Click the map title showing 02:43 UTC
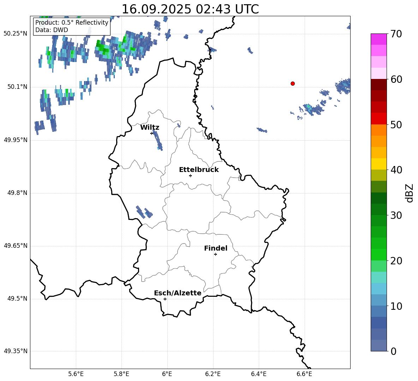The image size is (418, 381). 190,9
